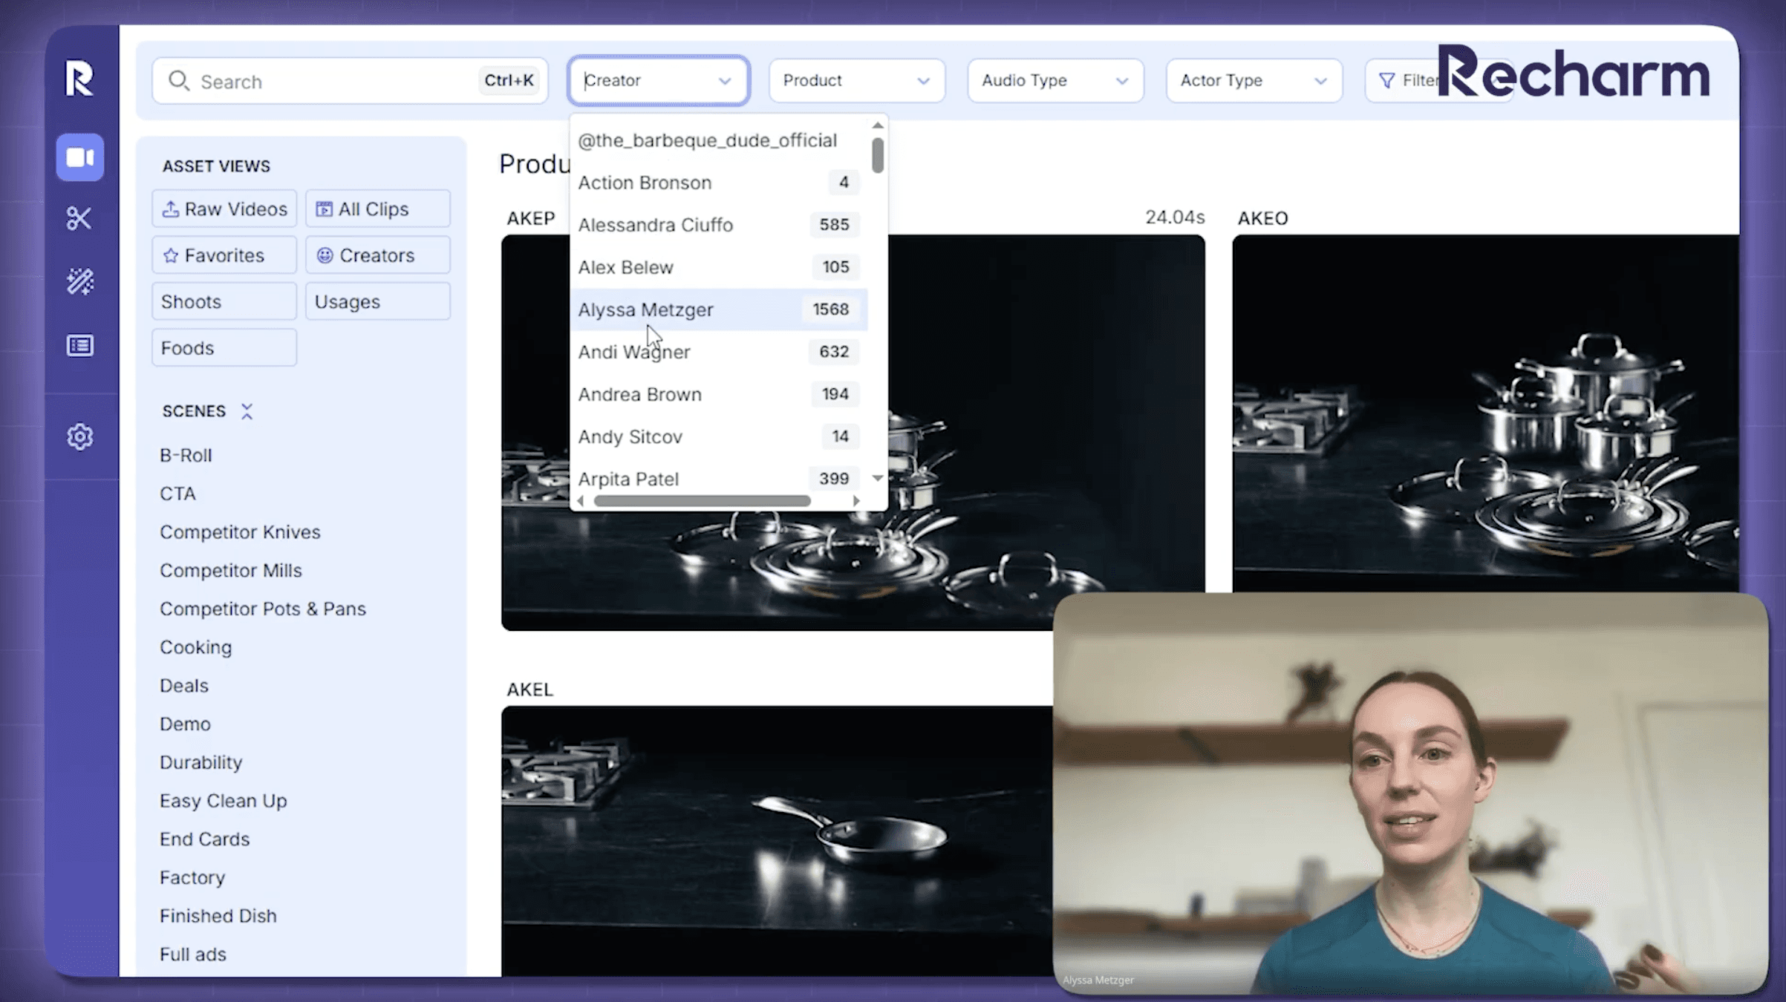Click the list view sidebar icon
The height and width of the screenshot is (1002, 1786).
tap(79, 346)
